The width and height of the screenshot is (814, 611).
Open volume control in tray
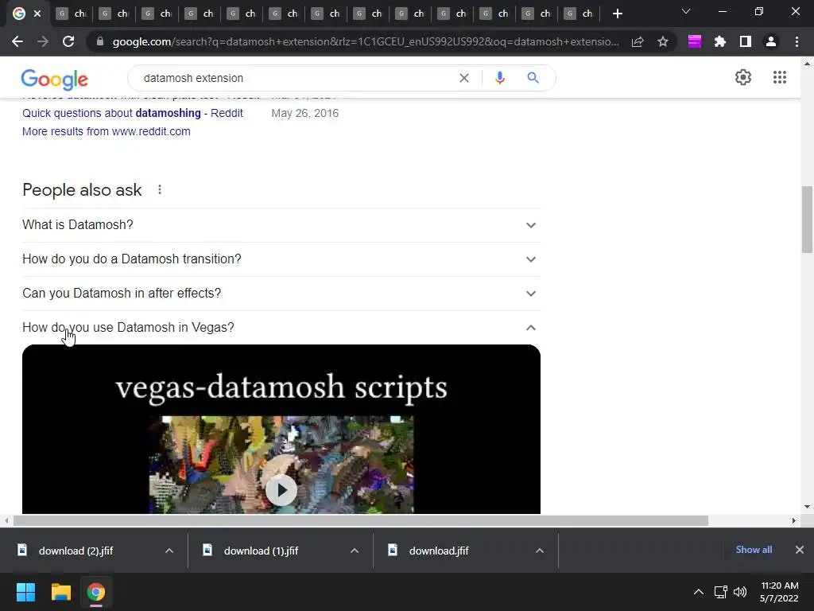740,592
